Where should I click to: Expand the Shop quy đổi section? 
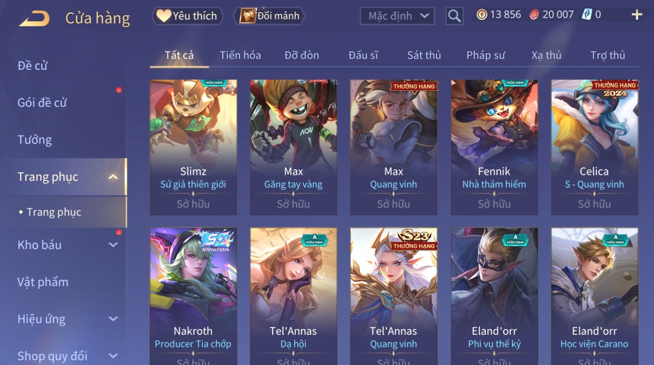click(x=113, y=356)
